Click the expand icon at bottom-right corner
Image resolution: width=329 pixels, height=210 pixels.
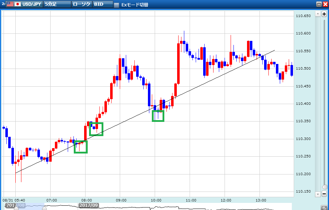324,208
